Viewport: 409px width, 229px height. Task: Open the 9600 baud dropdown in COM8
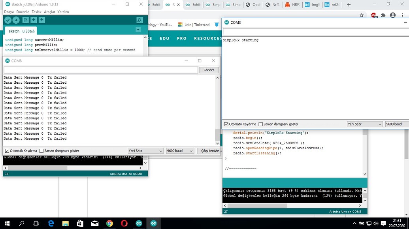point(180,151)
